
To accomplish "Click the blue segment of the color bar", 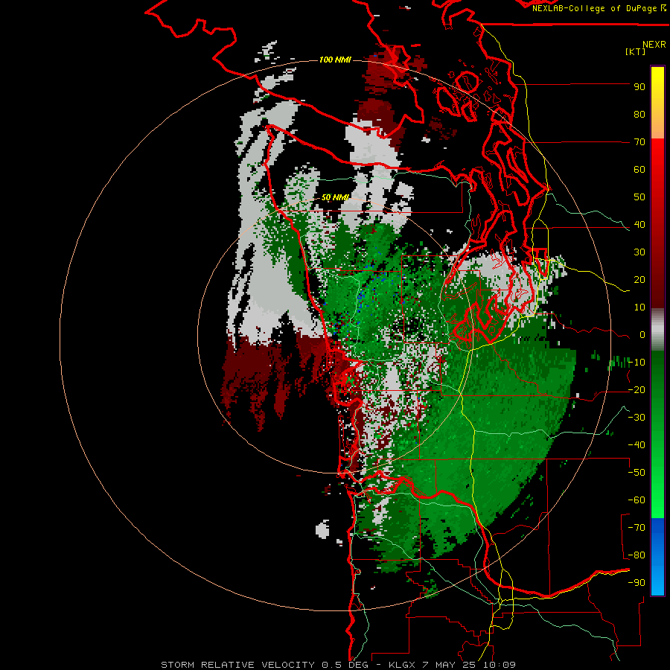I will tap(657, 556).
